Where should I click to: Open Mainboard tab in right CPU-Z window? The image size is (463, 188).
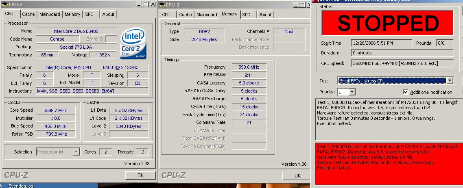pos(207,15)
